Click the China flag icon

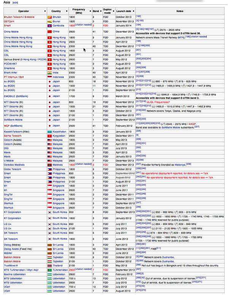coord(49,32)
